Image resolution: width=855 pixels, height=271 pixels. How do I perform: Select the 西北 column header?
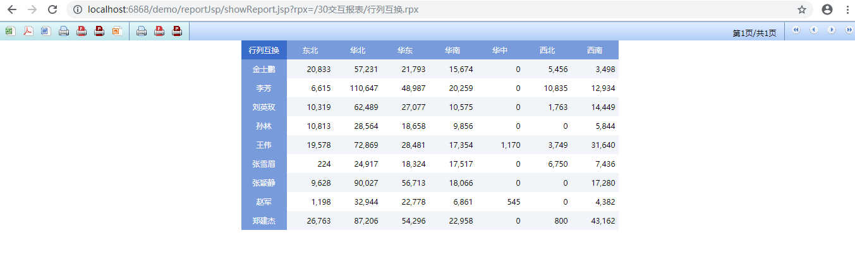(x=547, y=50)
